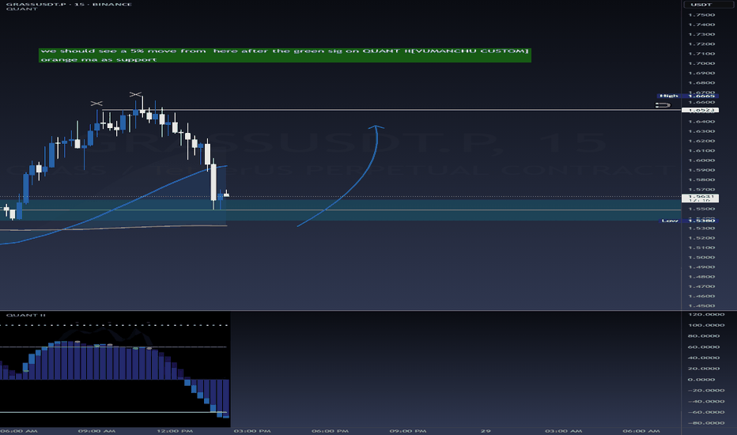Click the 1.4500 price axis value
The width and height of the screenshot is (737, 435).
pos(701,305)
